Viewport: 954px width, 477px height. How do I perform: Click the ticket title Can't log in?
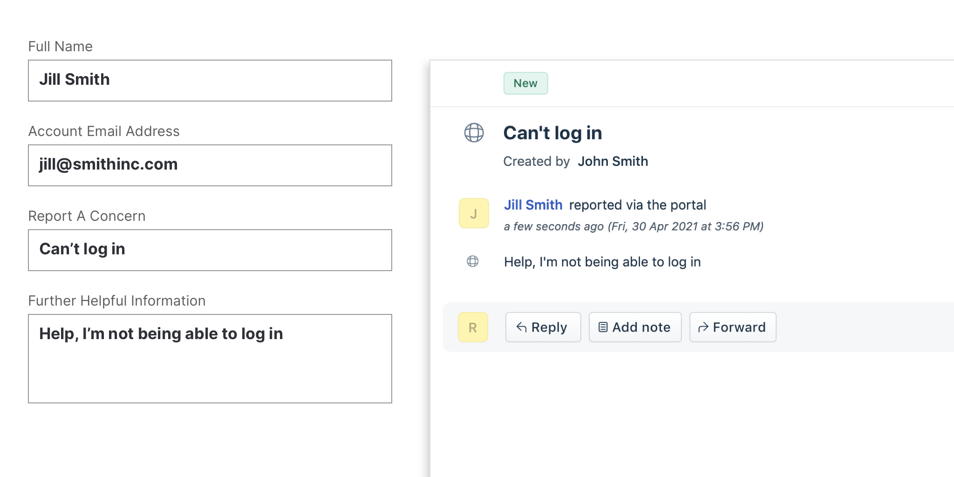coord(553,133)
